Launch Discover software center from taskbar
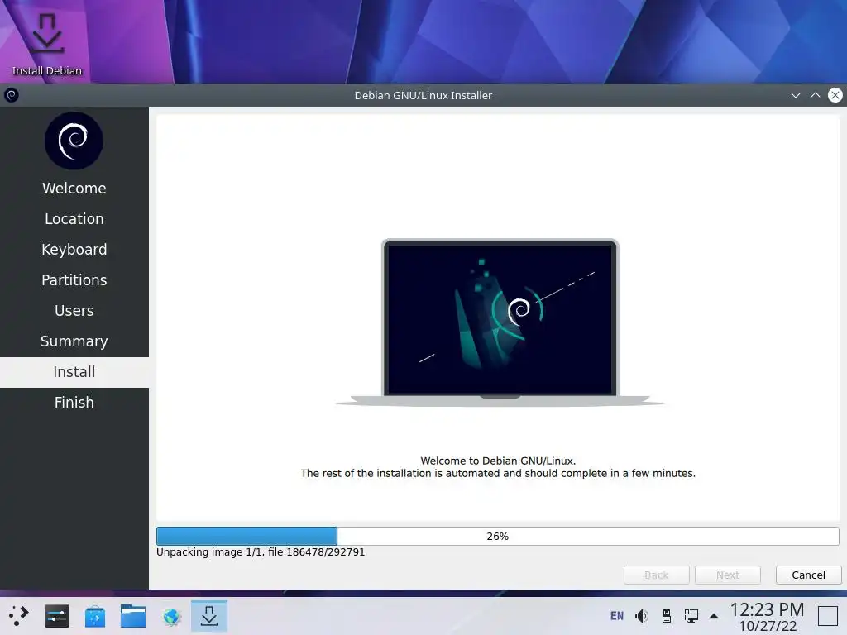This screenshot has width=847, height=635. click(95, 616)
